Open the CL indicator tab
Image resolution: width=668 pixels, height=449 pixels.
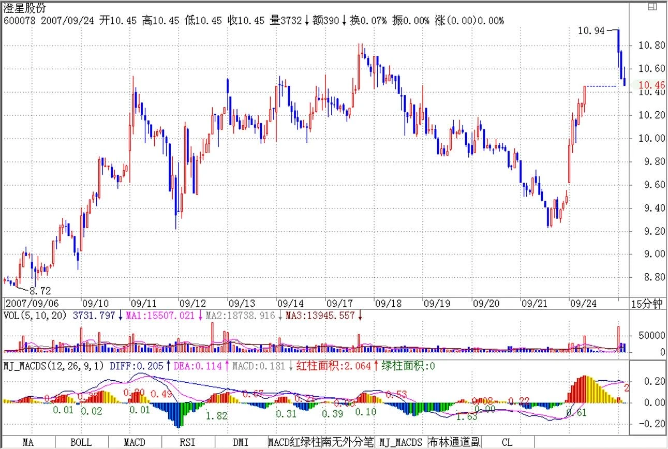click(507, 443)
